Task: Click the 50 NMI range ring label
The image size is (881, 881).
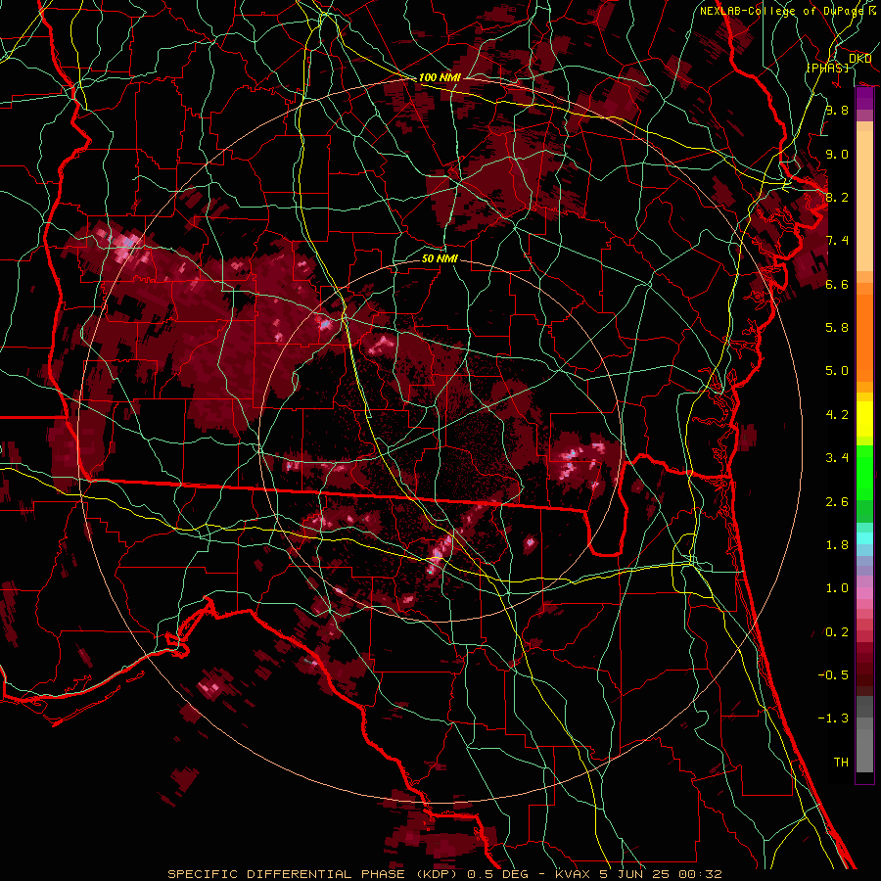Action: point(440,258)
